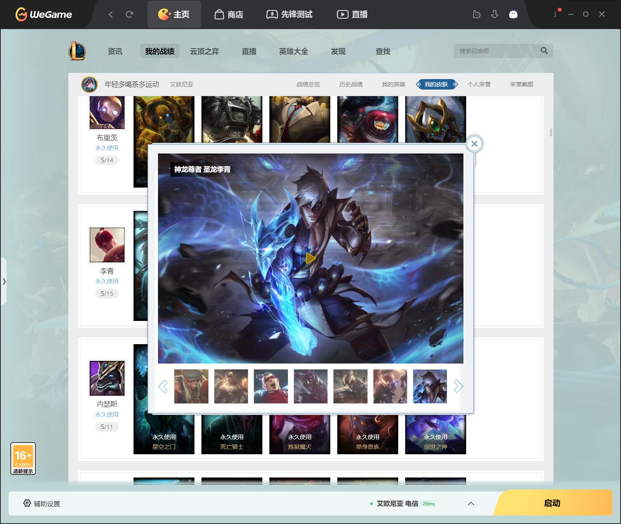This screenshot has height=524, width=621.
Task: Select the 我的战绩 menu item
Action: coord(160,51)
